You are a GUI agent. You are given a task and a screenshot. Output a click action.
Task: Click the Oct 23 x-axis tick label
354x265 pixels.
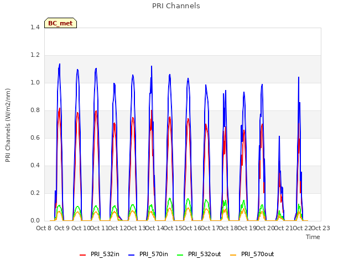(x=321, y=228)
